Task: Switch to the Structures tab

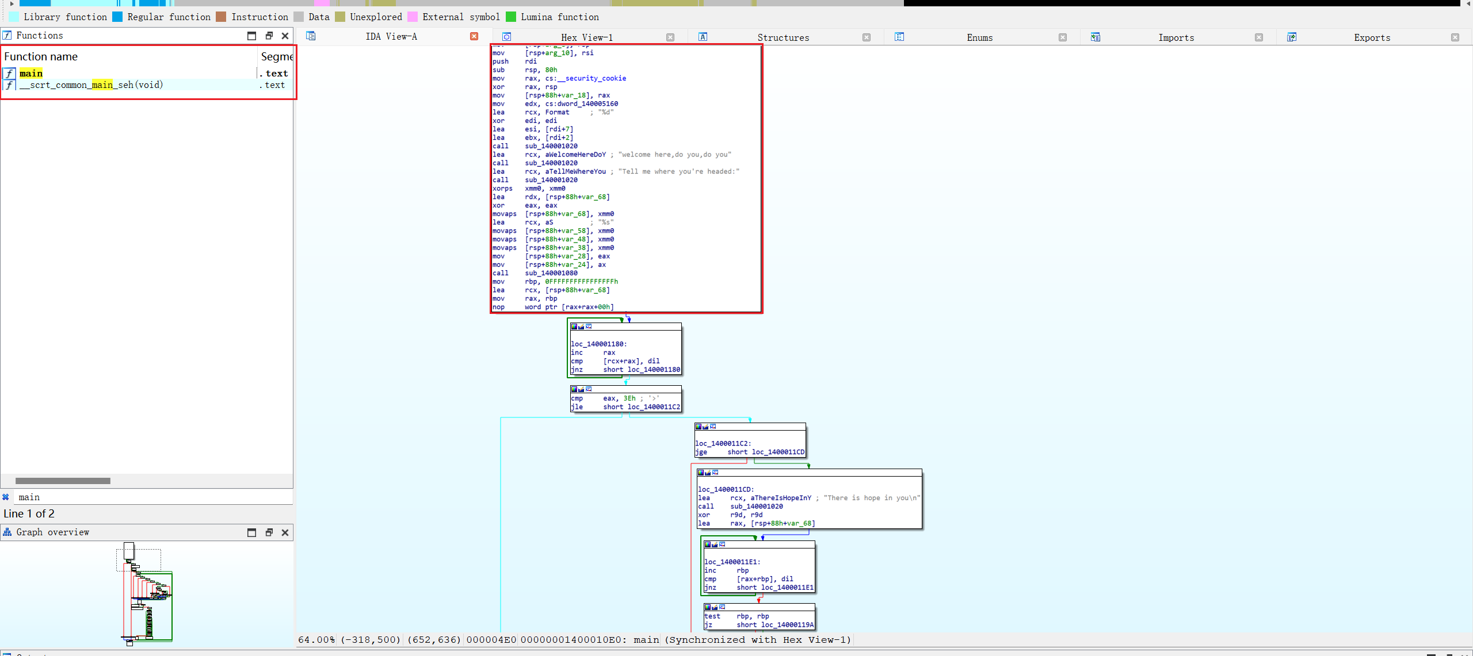Action: point(783,37)
